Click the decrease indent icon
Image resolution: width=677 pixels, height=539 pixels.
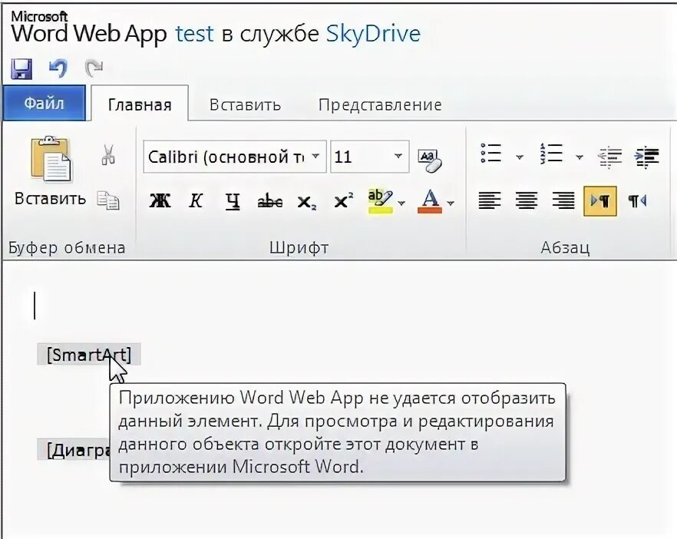pyautogui.click(x=609, y=157)
